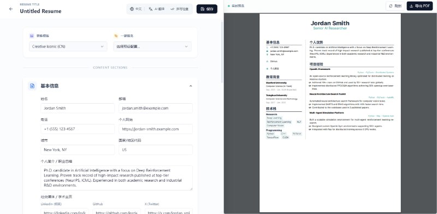Click Multi-Agent Simulation Platform project title
437x214 pixels.
point(327,113)
